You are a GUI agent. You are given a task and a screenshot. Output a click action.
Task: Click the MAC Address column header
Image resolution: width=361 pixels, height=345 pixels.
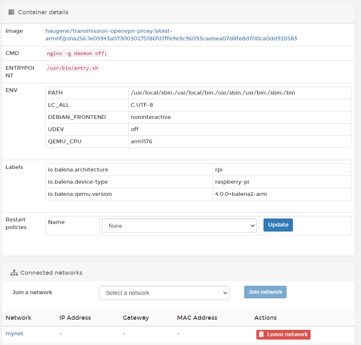coord(197,318)
